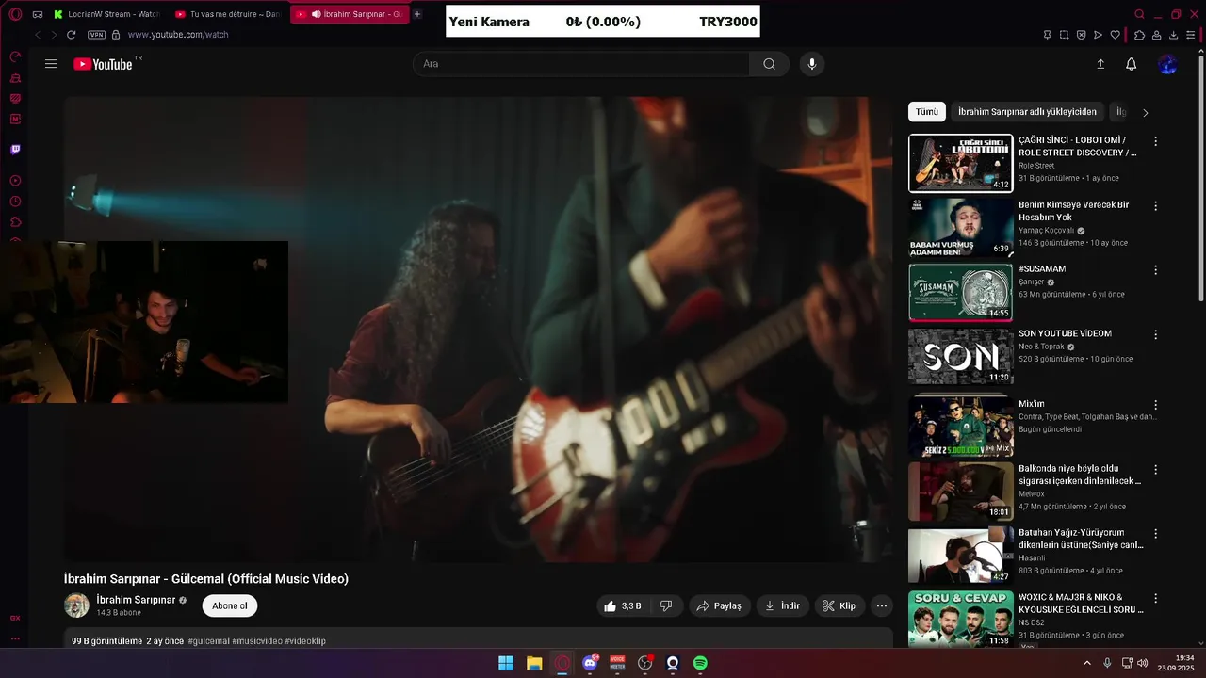Image resolution: width=1206 pixels, height=678 pixels.
Task: Toggle the VPN badge in address bar
Action: (96, 35)
